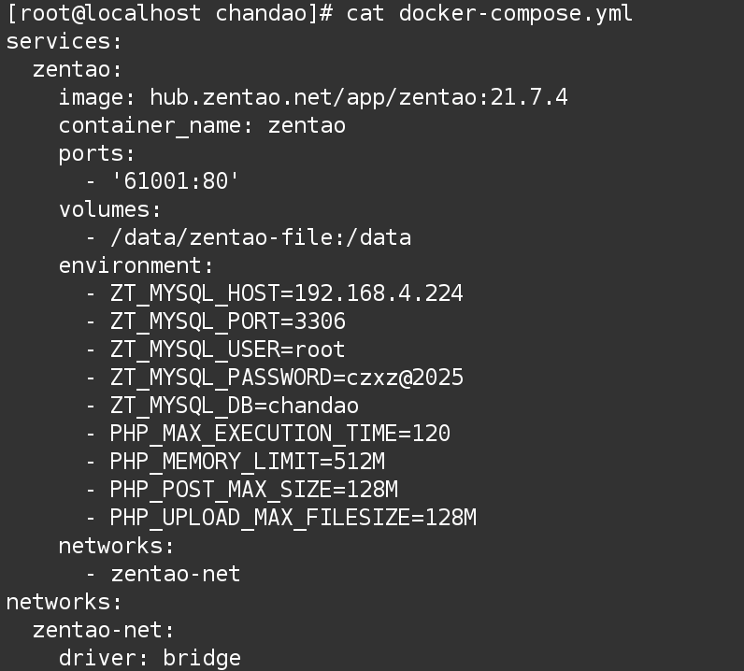Click the ports: key
Viewport: 744px width, 671px height.
pos(97,153)
